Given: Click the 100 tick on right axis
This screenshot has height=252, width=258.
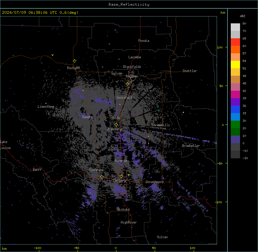Looking at the screenshot, I should (220, 47).
